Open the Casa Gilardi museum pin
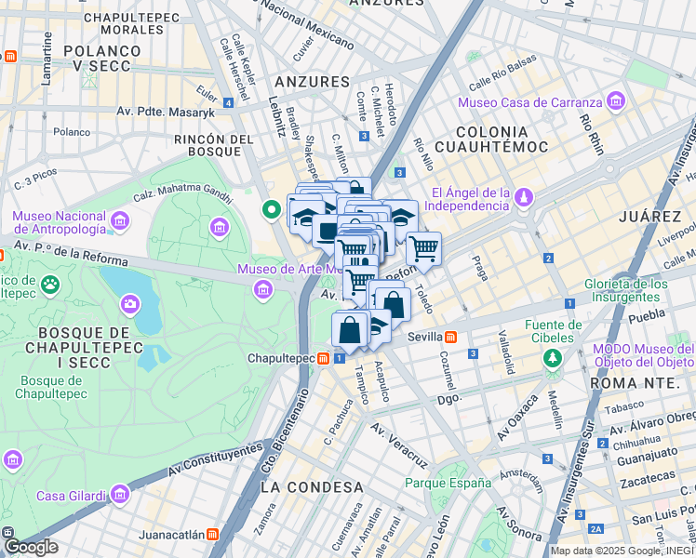Screen dimensions: 696x558 coord(120,494)
